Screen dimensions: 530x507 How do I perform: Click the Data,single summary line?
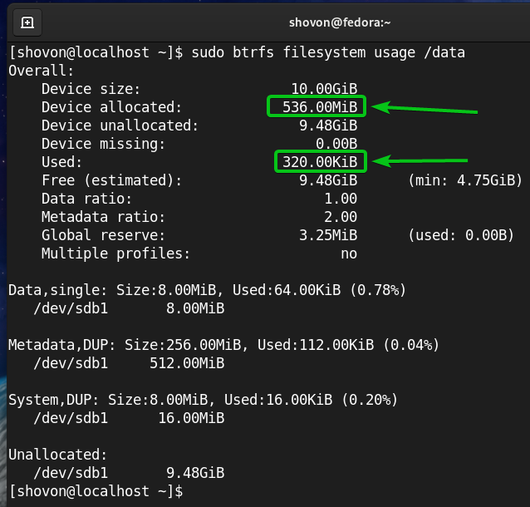(207, 290)
